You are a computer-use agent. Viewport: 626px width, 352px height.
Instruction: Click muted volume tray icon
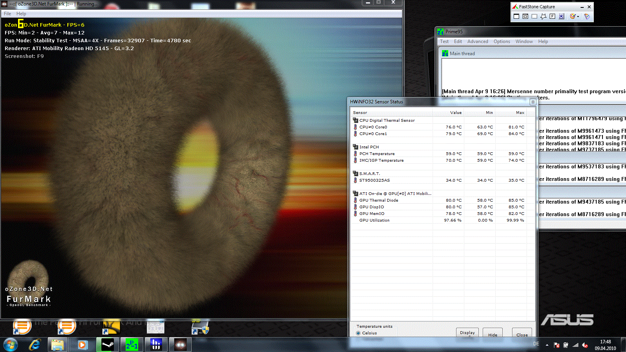585,345
